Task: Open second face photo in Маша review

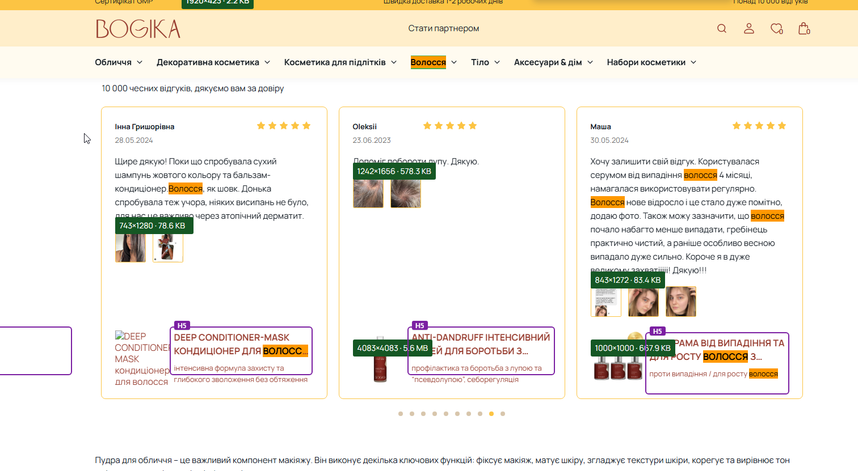Action: (x=643, y=302)
